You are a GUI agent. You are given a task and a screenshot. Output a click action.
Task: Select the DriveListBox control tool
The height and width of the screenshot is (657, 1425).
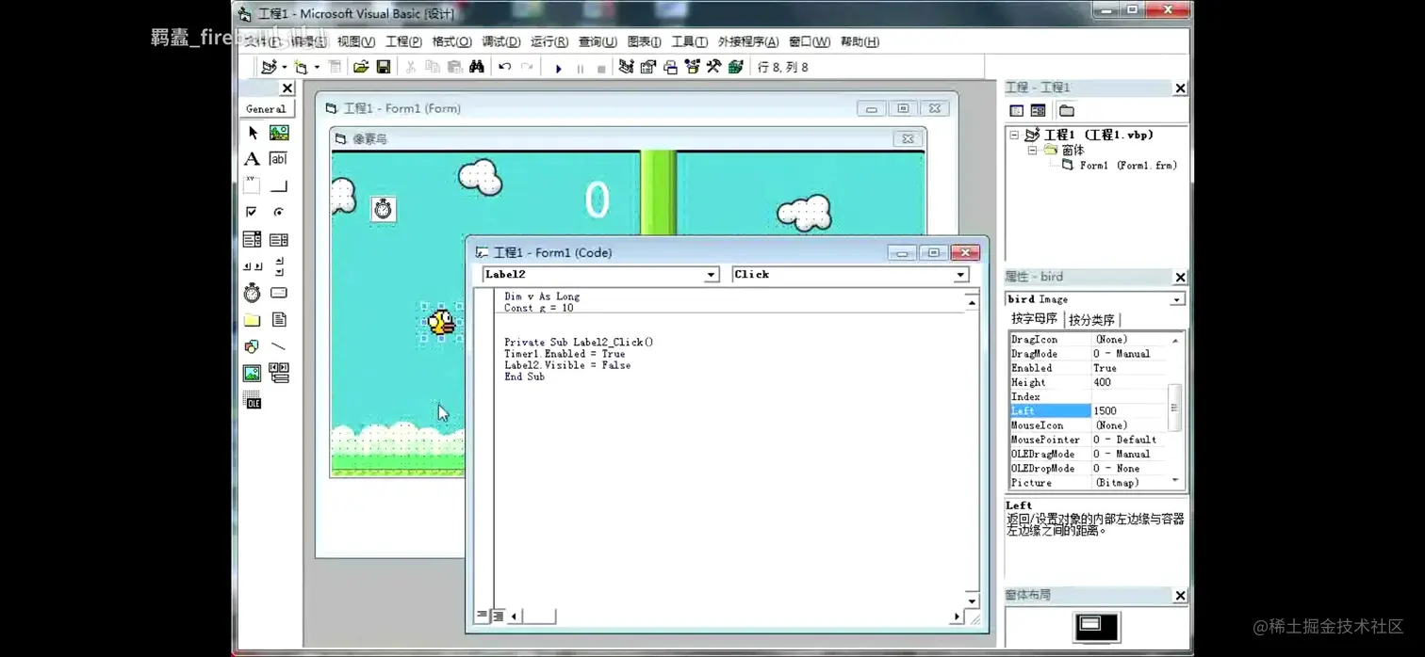click(279, 293)
